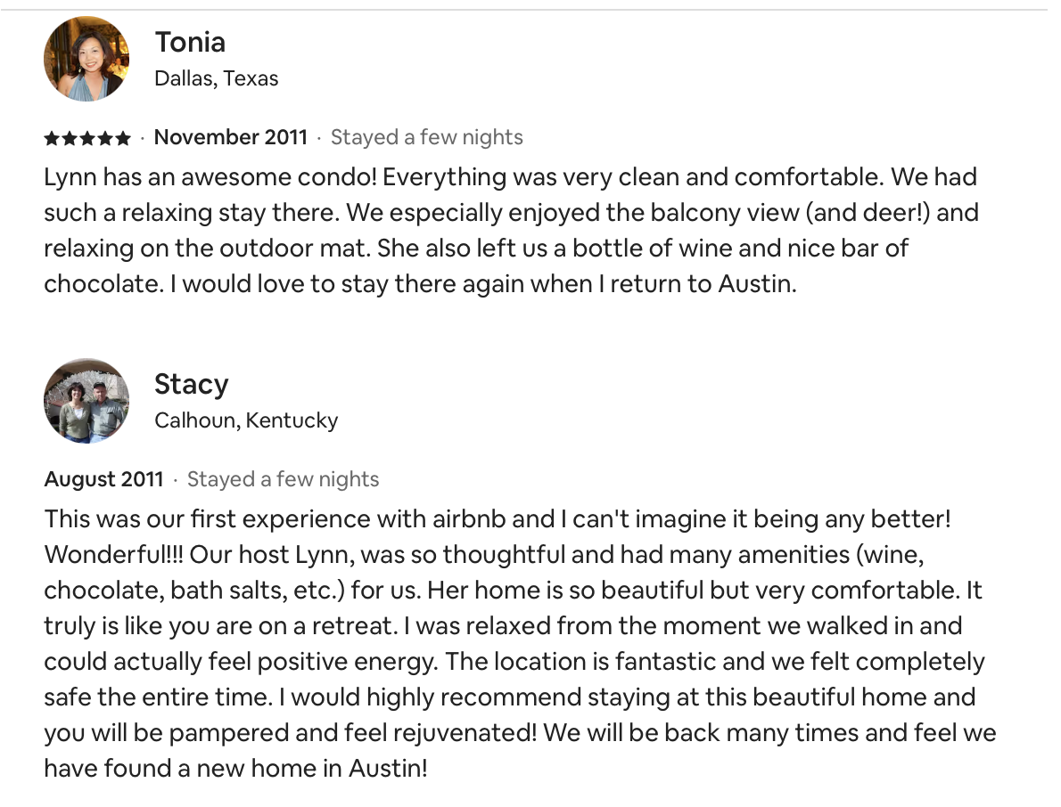Click the fourth star in Tonia's rating
The image size is (1061, 807).
pyautogui.click(x=105, y=138)
